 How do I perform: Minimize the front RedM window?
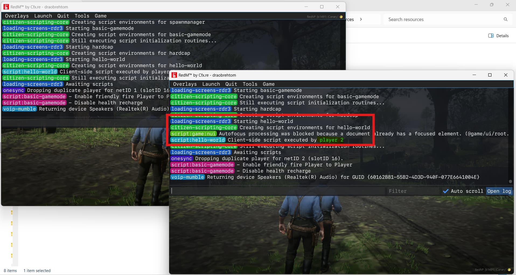point(474,75)
